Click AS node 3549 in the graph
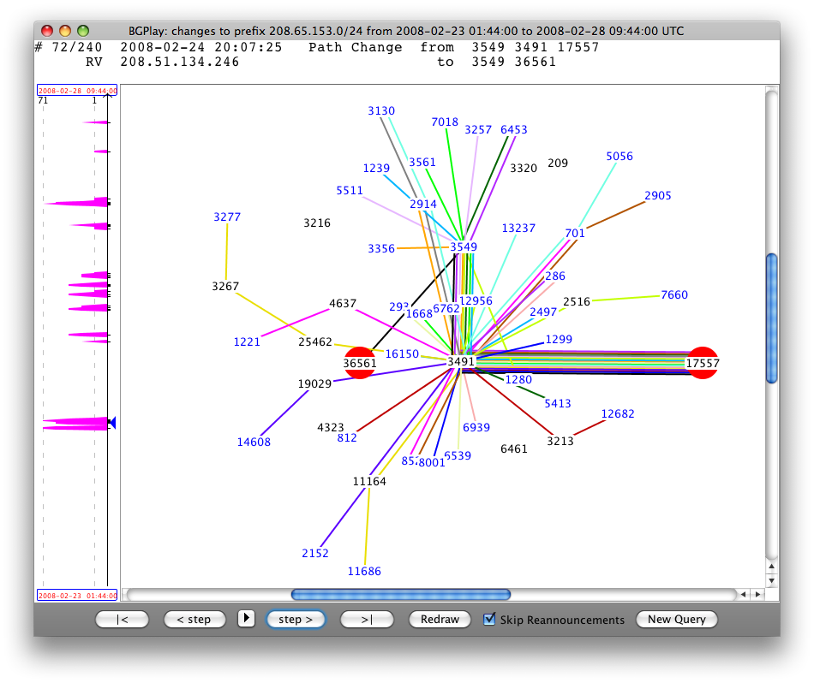 pos(464,246)
